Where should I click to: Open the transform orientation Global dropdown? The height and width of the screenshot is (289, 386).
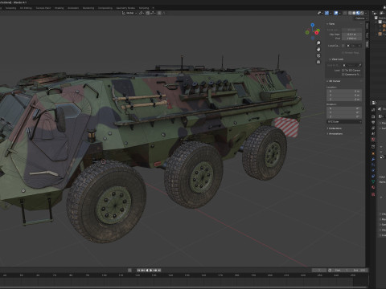point(129,13)
